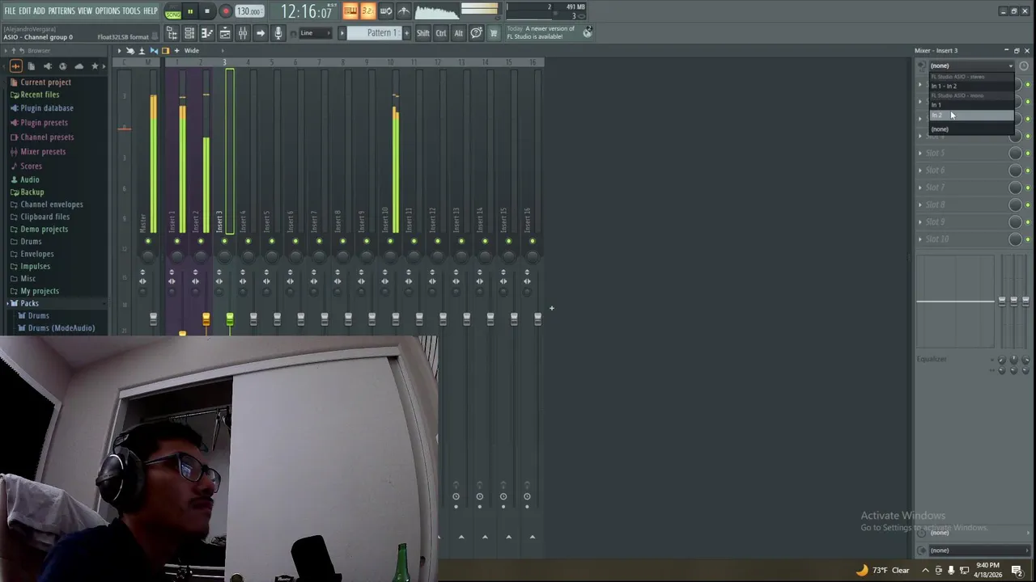The image size is (1036, 582).
Task: Select (none) in input list
Action: click(971, 129)
